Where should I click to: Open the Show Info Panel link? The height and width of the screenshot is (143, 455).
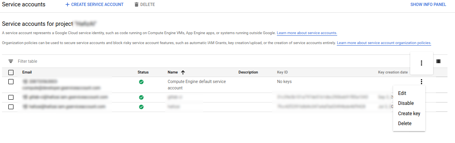(x=428, y=5)
